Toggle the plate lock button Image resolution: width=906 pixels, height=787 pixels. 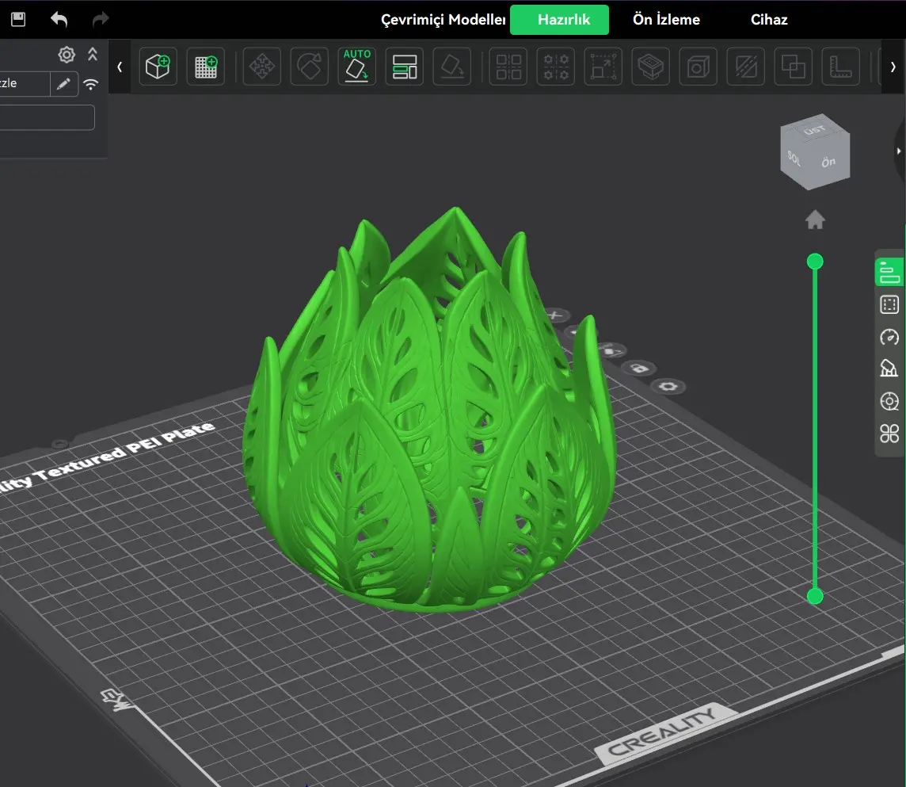click(x=639, y=369)
